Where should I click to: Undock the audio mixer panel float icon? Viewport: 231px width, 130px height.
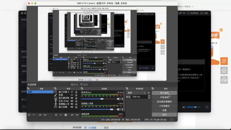[x=82, y=89]
